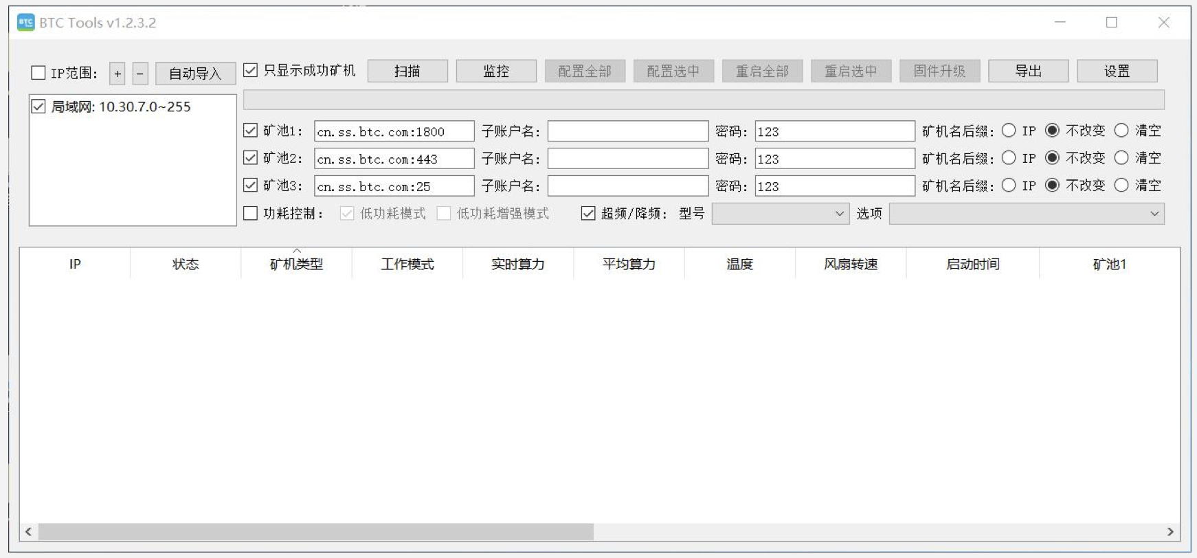Select 不改变 radio for 矿池2 suffix
The height and width of the screenshot is (558, 1197).
click(1052, 158)
